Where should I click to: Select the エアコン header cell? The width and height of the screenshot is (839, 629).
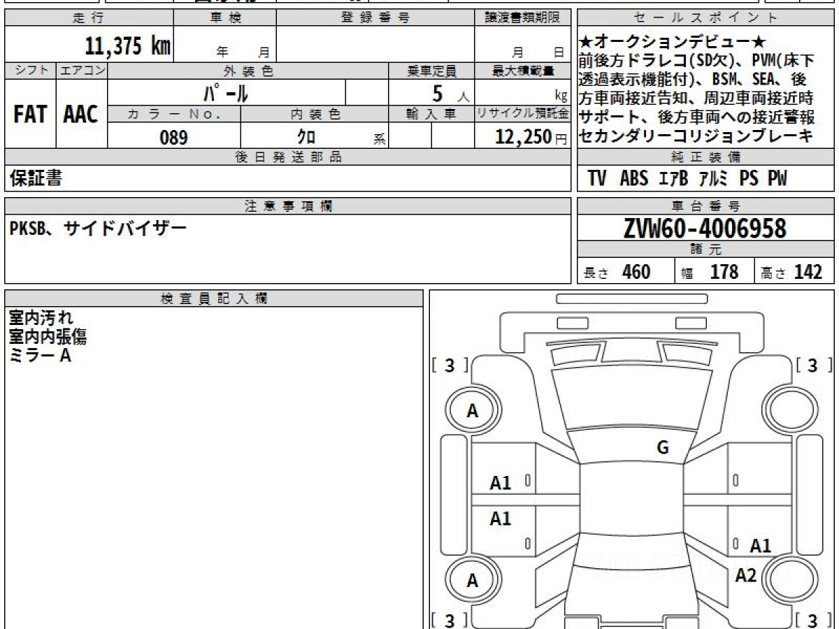coord(82,71)
